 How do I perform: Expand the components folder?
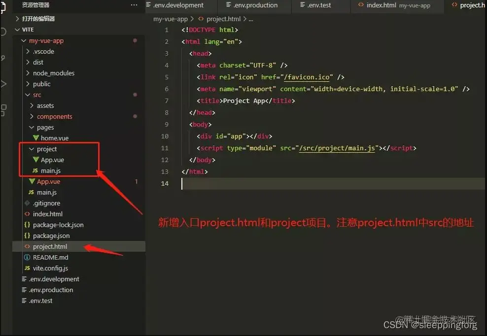point(32,116)
